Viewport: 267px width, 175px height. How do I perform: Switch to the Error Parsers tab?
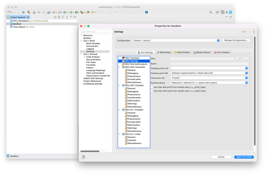pyautogui.click(x=222, y=53)
